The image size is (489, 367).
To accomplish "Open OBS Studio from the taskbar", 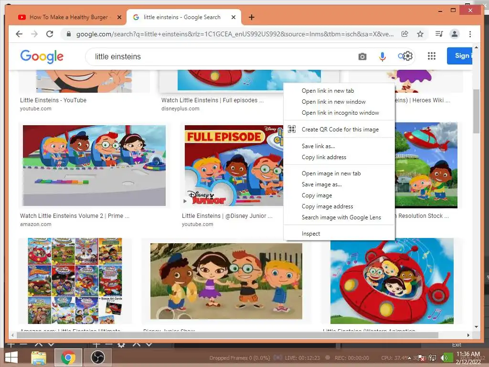I will point(97,357).
